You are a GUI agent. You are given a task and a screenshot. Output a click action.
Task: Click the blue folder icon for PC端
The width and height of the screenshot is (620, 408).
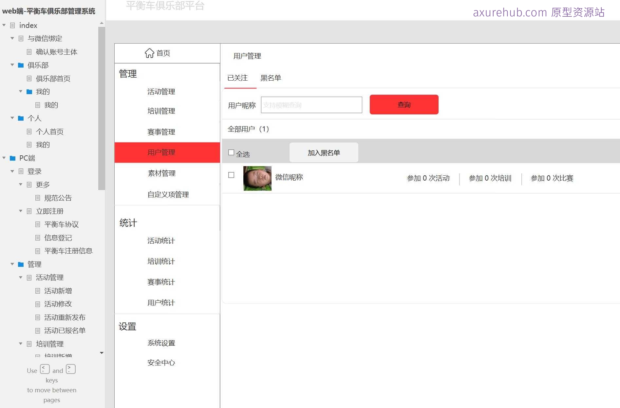(x=12, y=158)
